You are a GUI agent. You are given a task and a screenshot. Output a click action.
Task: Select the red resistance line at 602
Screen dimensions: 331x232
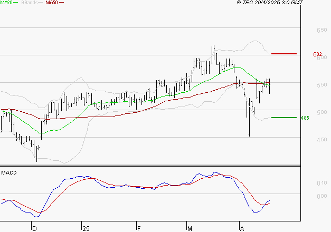pyautogui.click(x=283, y=54)
